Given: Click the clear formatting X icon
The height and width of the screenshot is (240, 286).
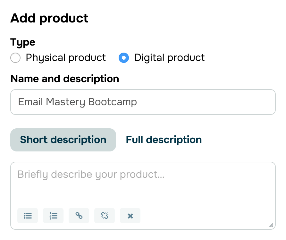Looking at the screenshot, I should (x=130, y=216).
